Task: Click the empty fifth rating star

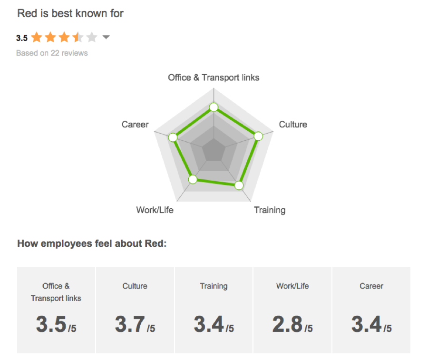Action: coord(92,38)
